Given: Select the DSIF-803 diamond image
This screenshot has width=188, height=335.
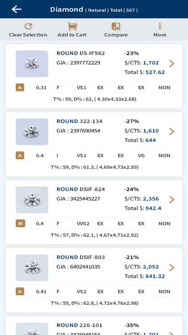Looking at the screenshot, I should click(x=32, y=268).
